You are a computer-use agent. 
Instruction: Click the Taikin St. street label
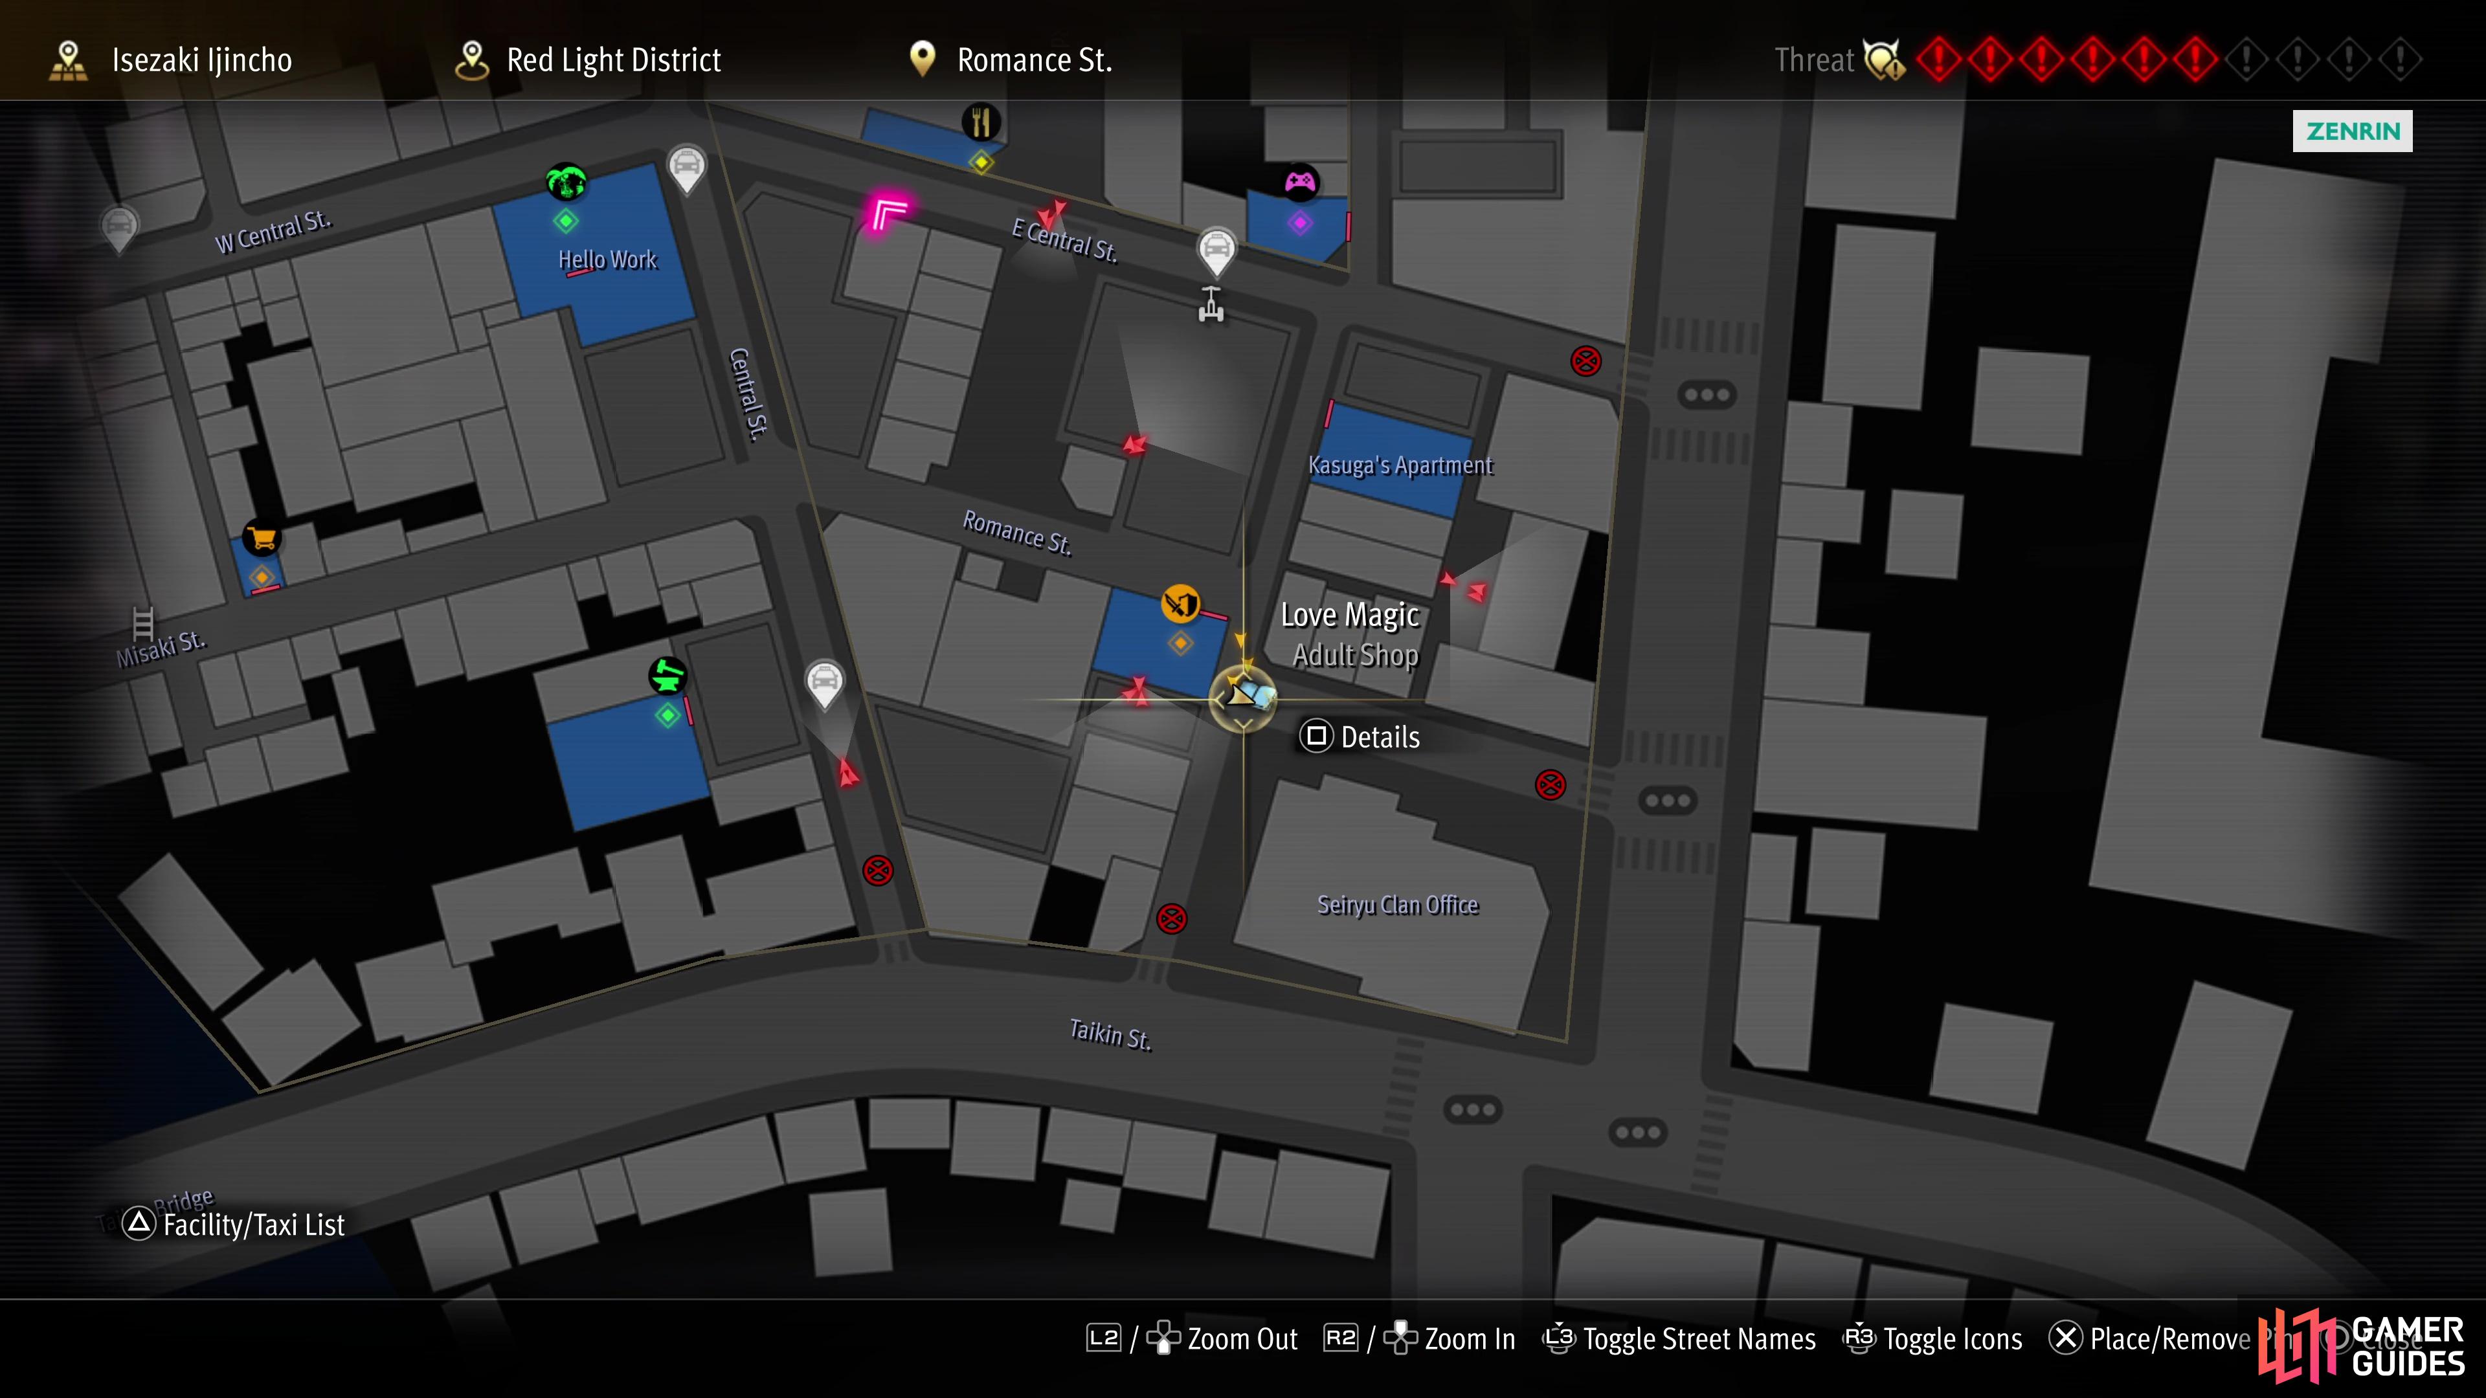(1110, 1036)
